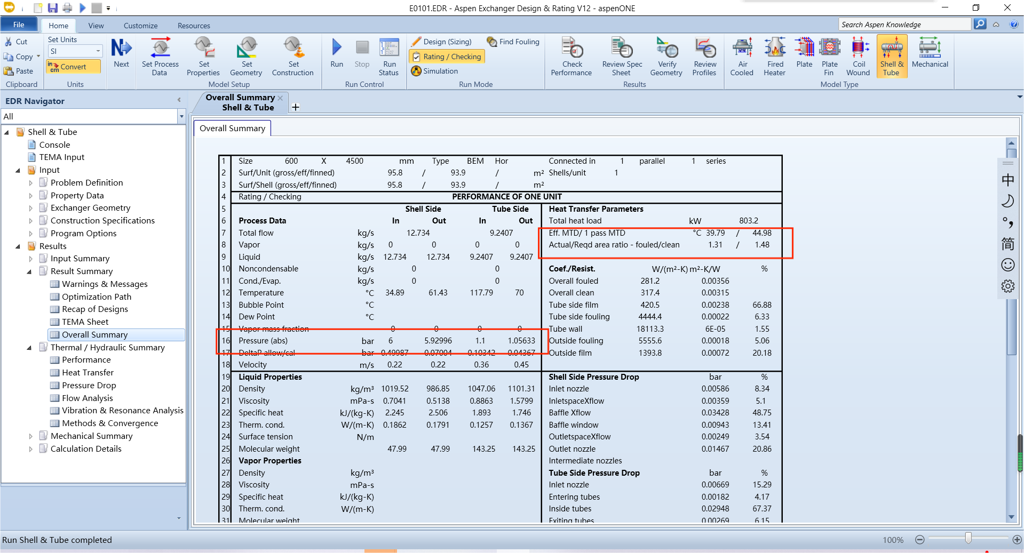Click the Stop run icon

coord(362,47)
